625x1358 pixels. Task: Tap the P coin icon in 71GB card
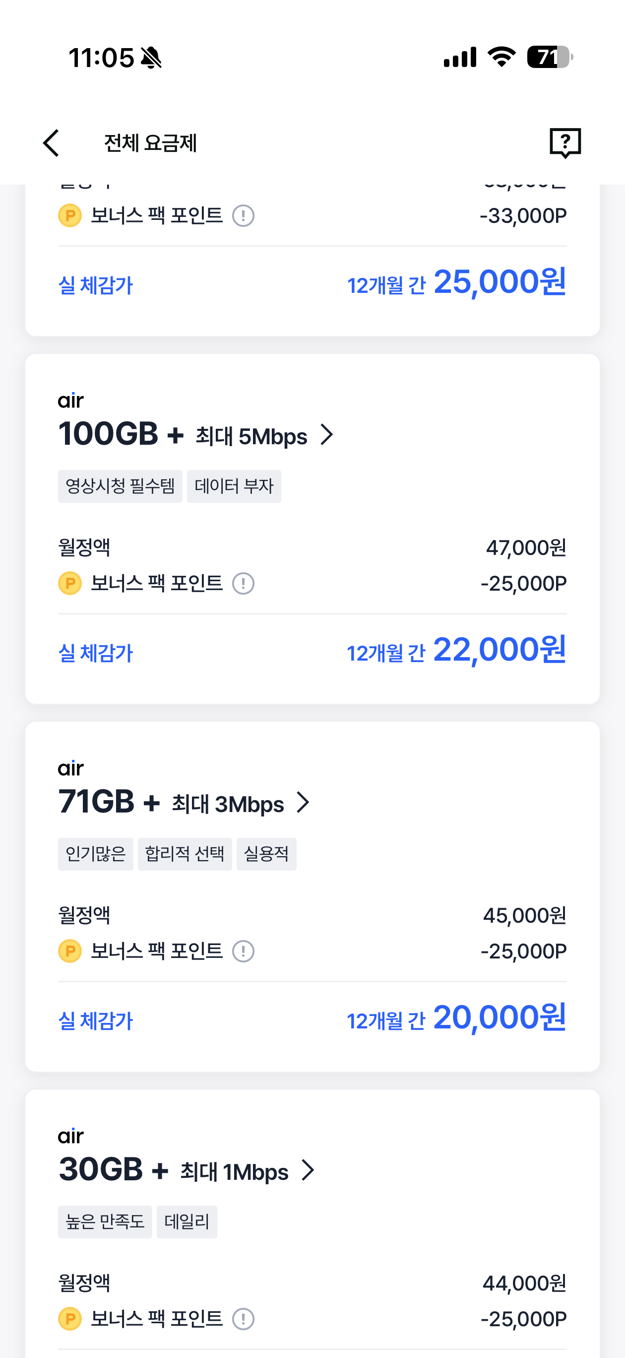[69, 951]
